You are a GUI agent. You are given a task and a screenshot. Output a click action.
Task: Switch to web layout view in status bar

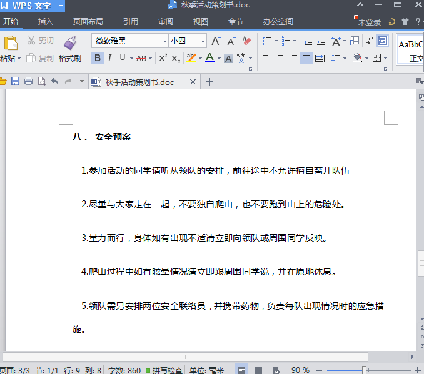(276, 370)
